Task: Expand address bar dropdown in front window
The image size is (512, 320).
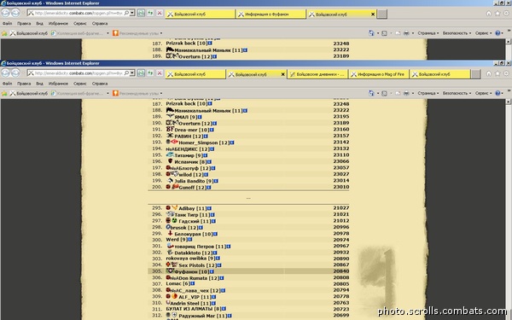Action: (132, 73)
